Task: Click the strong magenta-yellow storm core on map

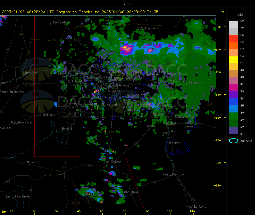Action: click(x=126, y=49)
